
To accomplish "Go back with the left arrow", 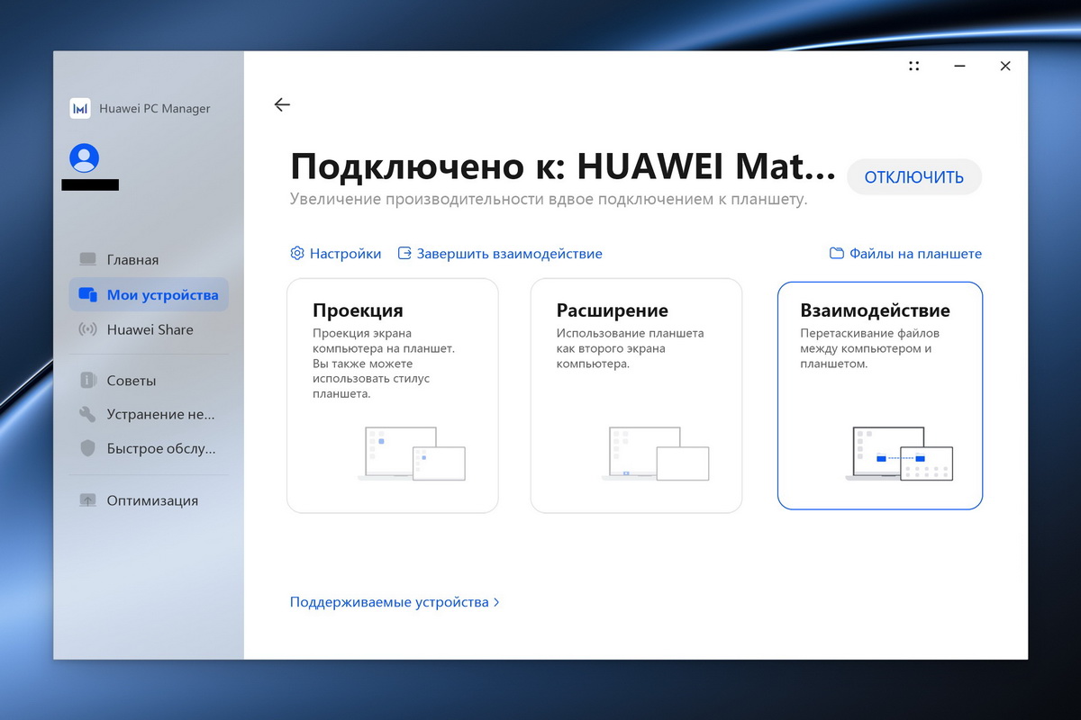I will coord(282,104).
